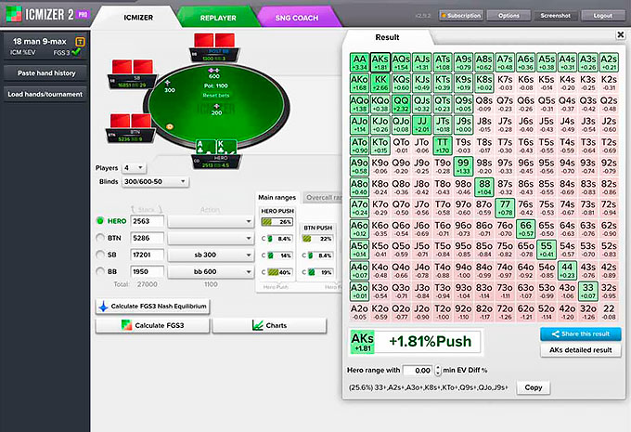Click Paste hand history
Image resolution: width=631 pixels, height=432 pixels.
[x=45, y=73]
